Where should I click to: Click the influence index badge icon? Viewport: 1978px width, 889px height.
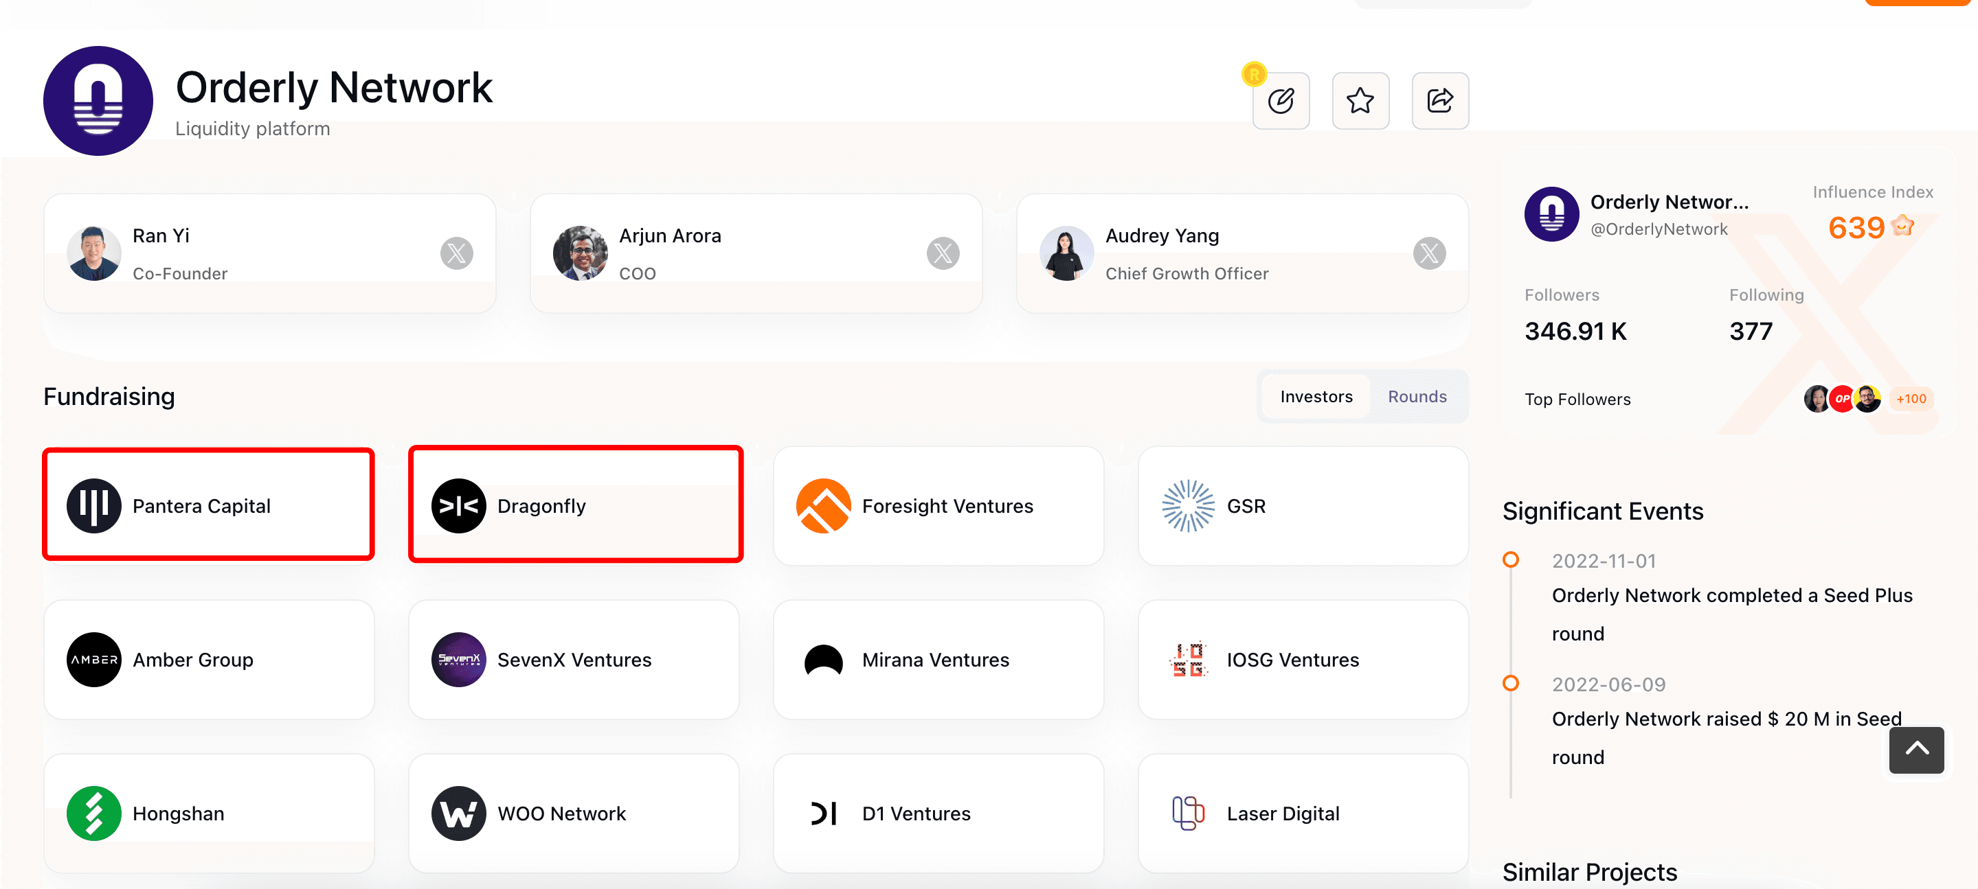pos(1902,227)
